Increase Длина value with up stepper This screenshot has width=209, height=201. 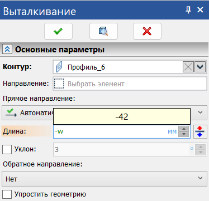(x=184, y=129)
